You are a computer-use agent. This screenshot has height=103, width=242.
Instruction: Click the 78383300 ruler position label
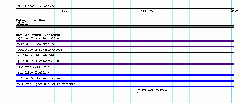click(x=147, y=11)
